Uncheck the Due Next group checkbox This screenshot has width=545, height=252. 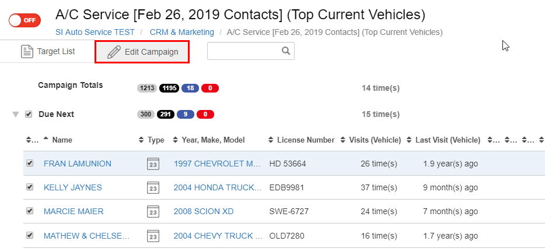pos(29,114)
